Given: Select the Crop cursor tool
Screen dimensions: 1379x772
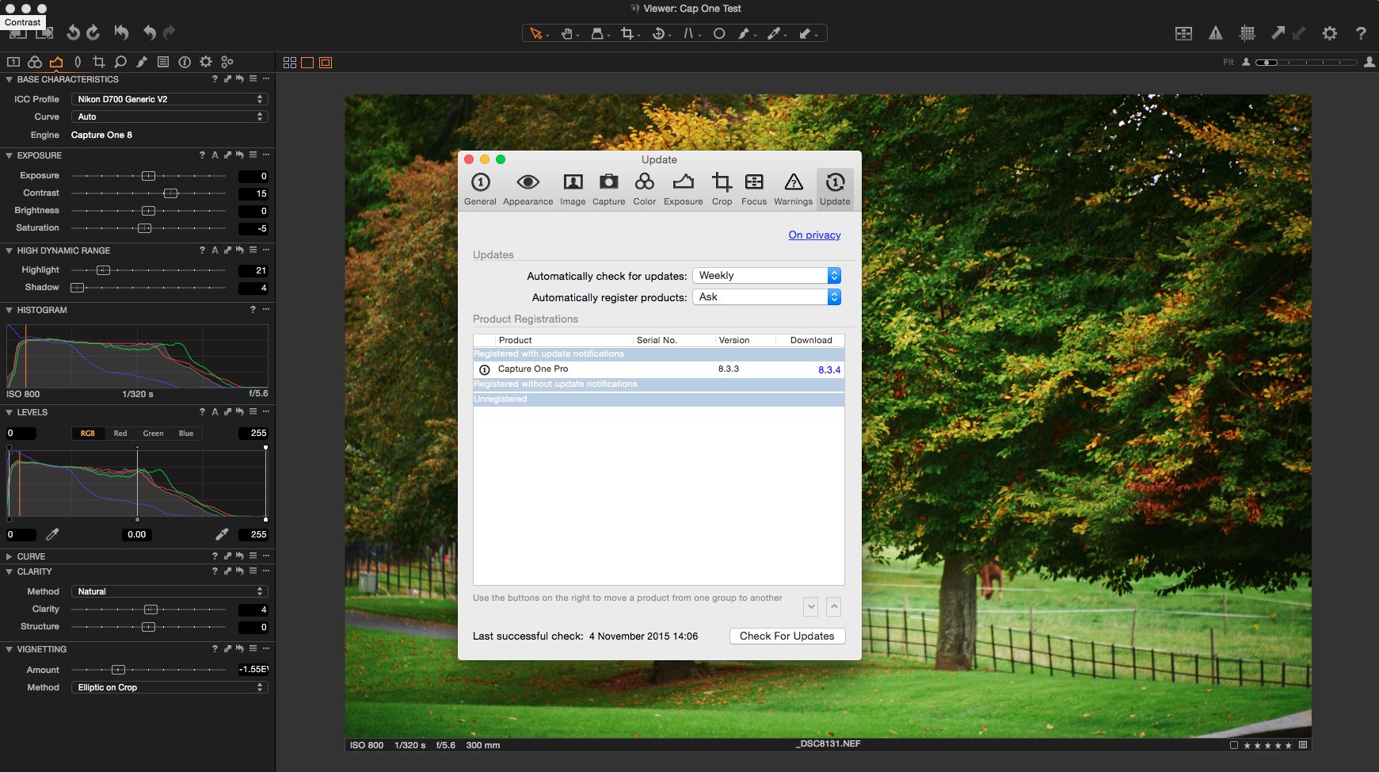Looking at the screenshot, I should (x=627, y=33).
